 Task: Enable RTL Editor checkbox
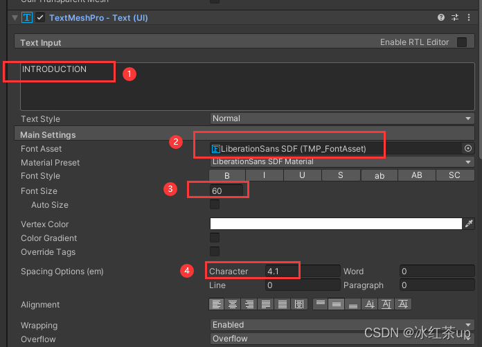[462, 42]
